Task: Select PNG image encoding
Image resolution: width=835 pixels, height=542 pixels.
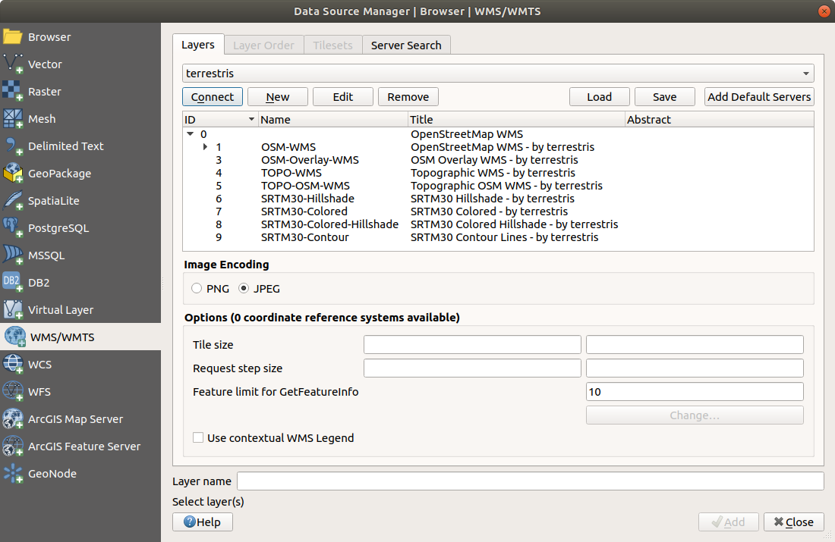Action: click(x=197, y=289)
